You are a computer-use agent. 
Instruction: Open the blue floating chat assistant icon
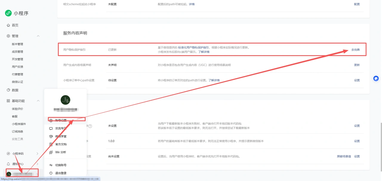pos(376,79)
